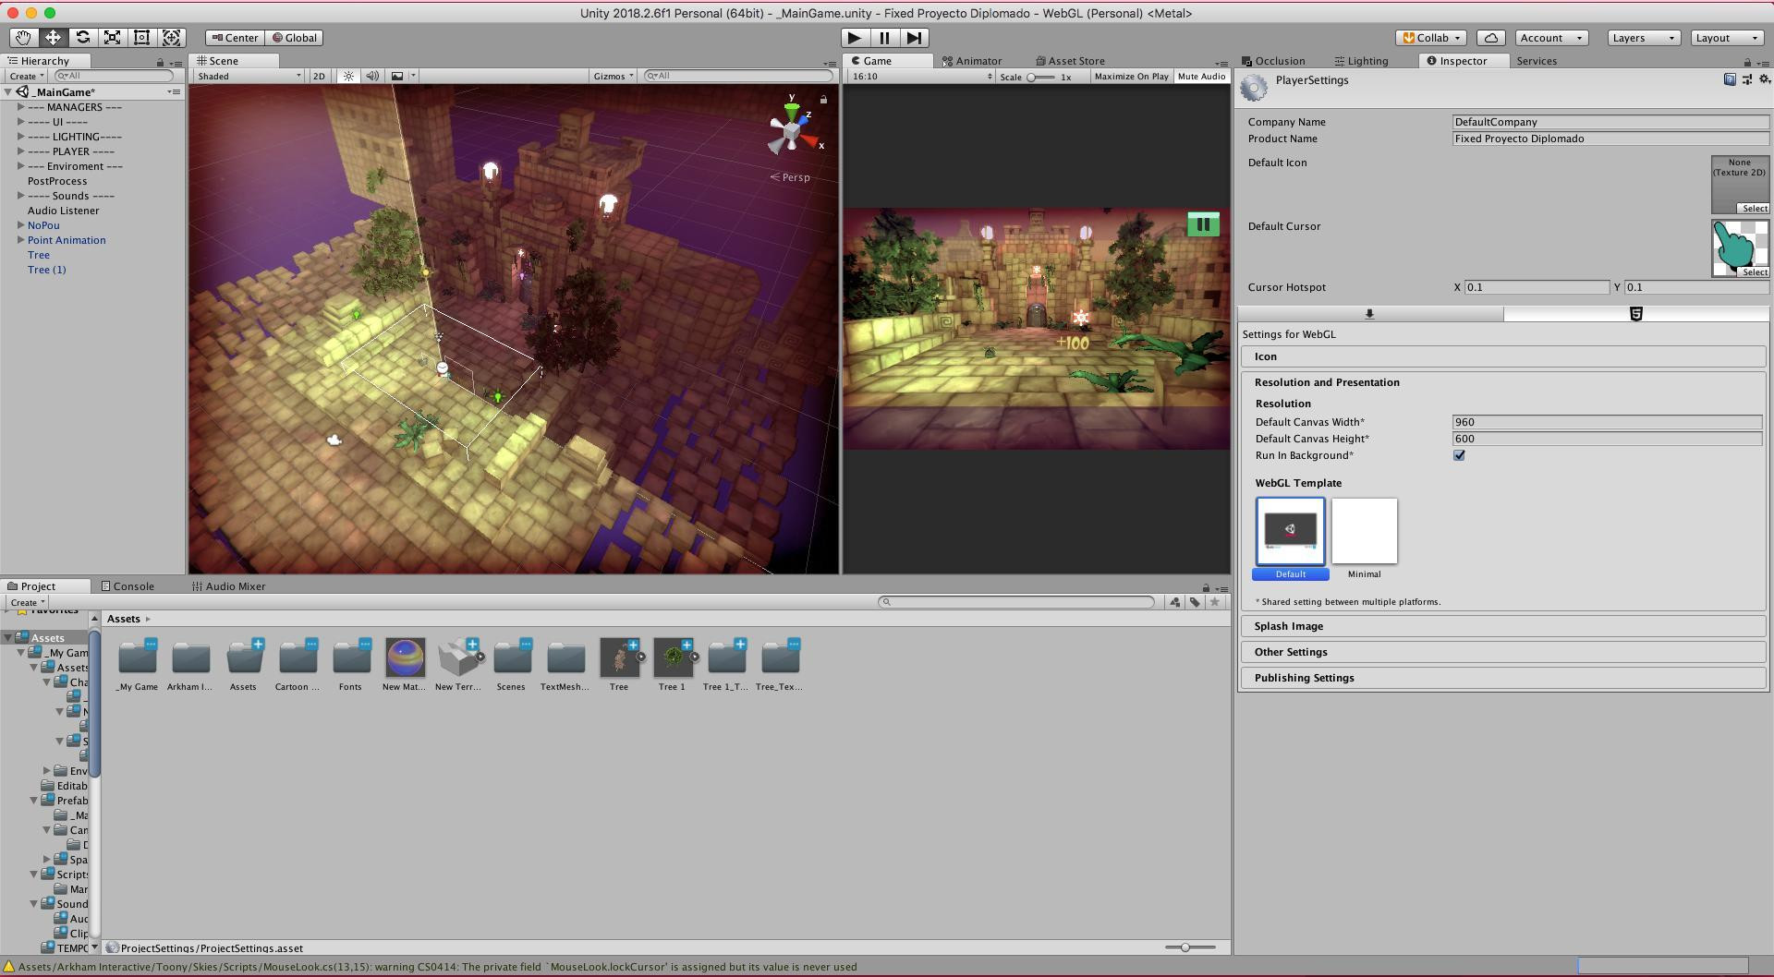Image resolution: width=1774 pixels, height=977 pixels.
Task: Toggle 2D scene view mode
Action: [319, 77]
